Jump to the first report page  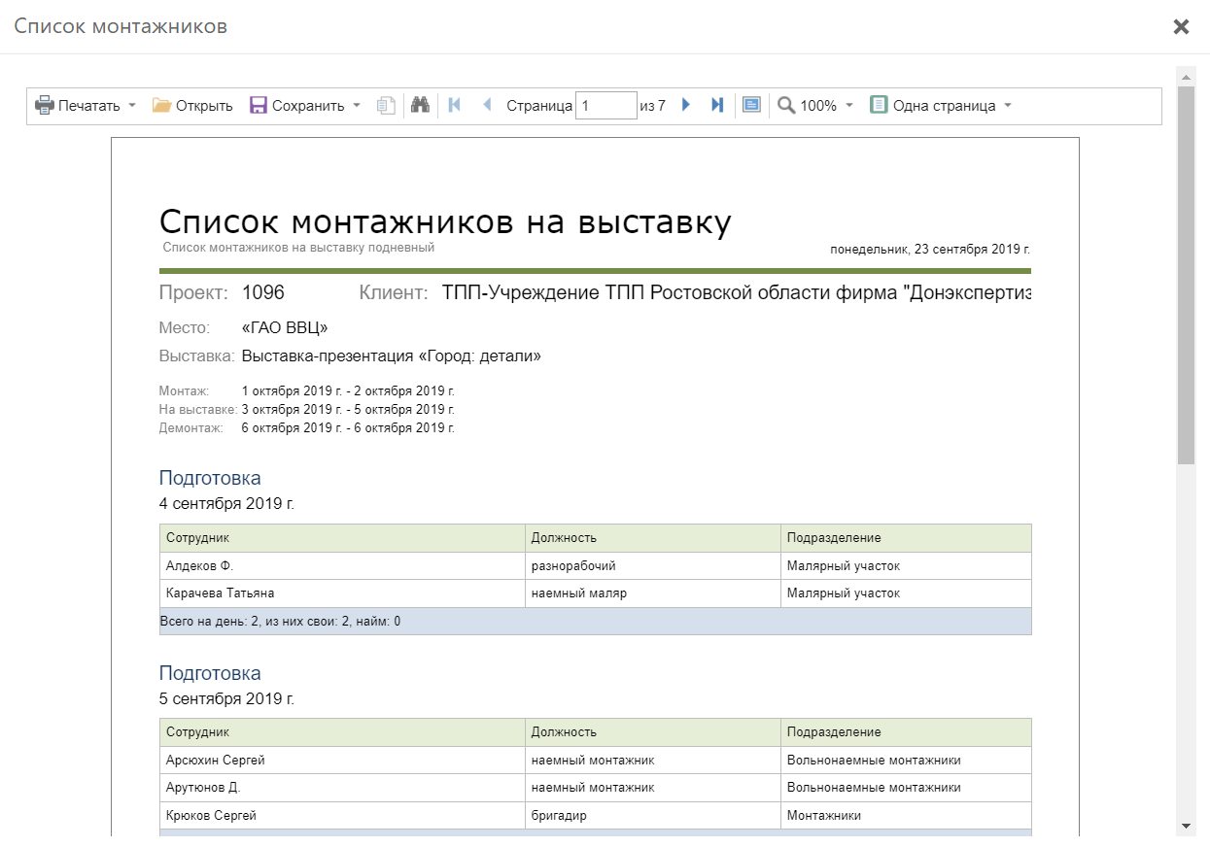pos(454,105)
